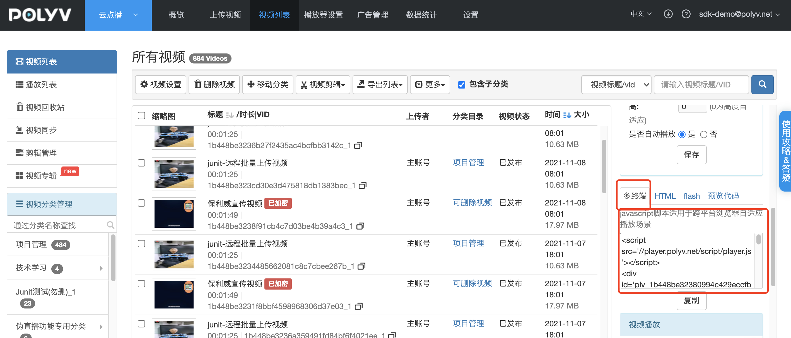Open the download icon in header
This screenshot has width=791, height=338.
coord(668,14)
